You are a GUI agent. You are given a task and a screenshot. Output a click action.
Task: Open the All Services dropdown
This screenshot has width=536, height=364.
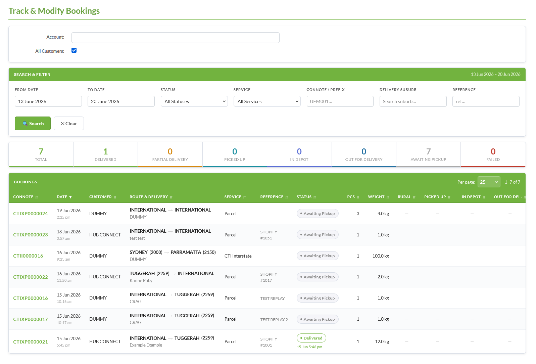coord(267,101)
